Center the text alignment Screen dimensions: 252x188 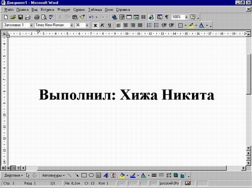(125, 25)
